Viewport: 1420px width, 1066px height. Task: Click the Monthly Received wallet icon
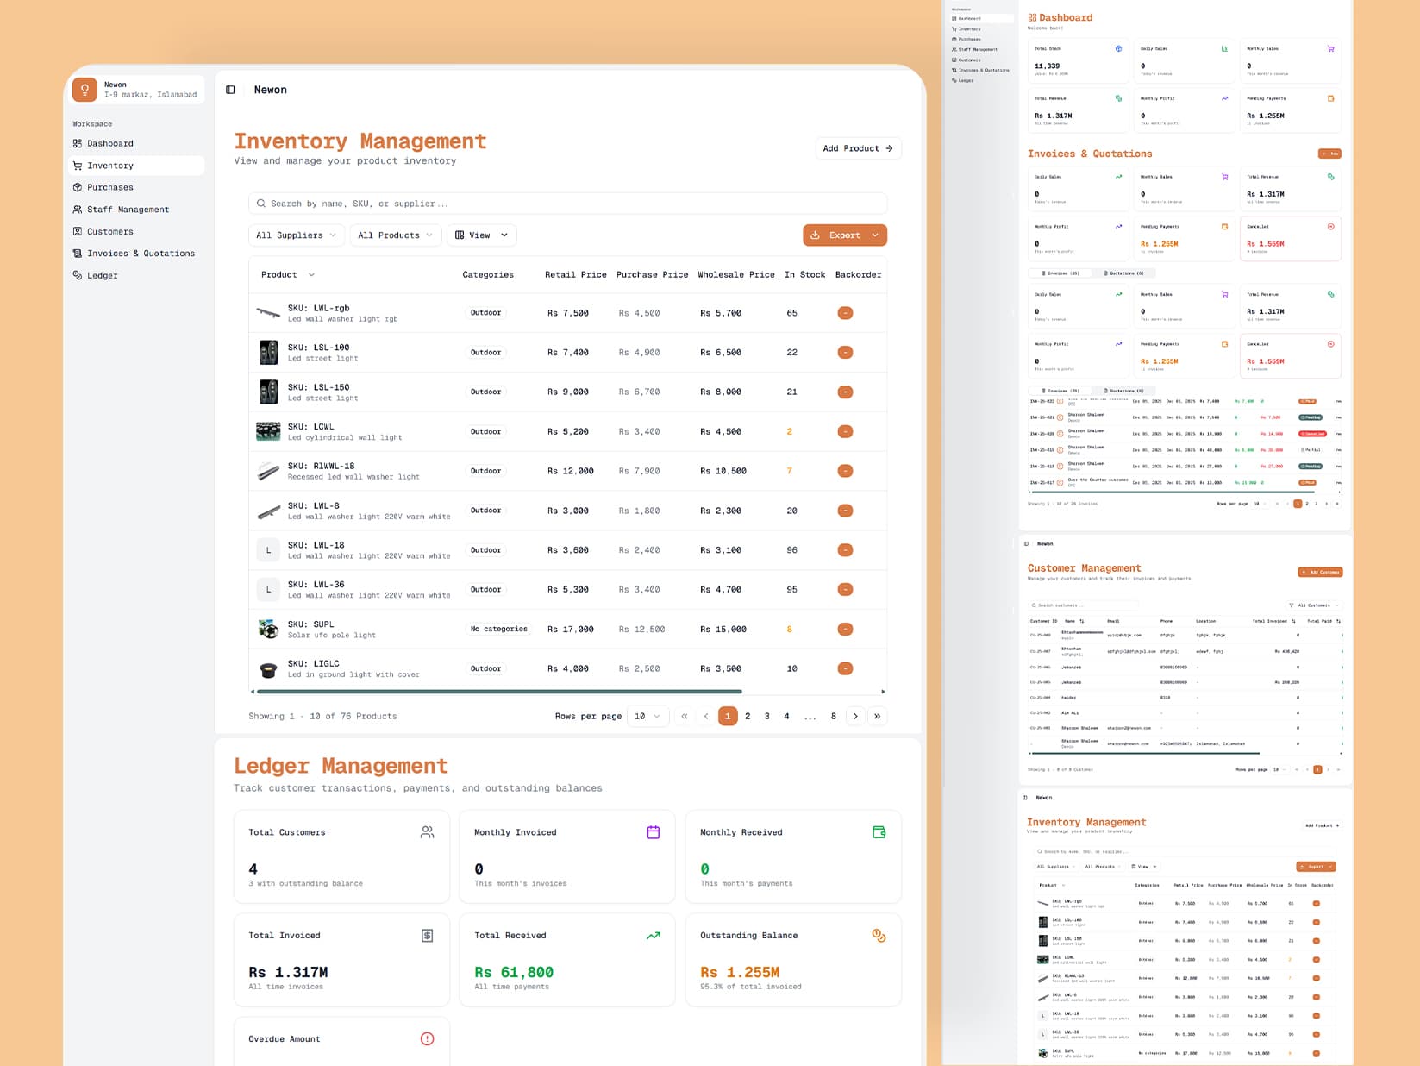[879, 832]
